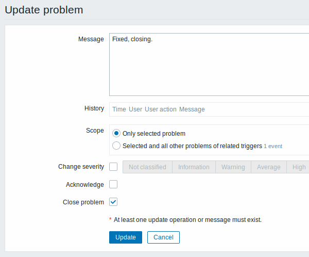Click the "At least one update operation" note
309x257 pixels.
point(187,219)
